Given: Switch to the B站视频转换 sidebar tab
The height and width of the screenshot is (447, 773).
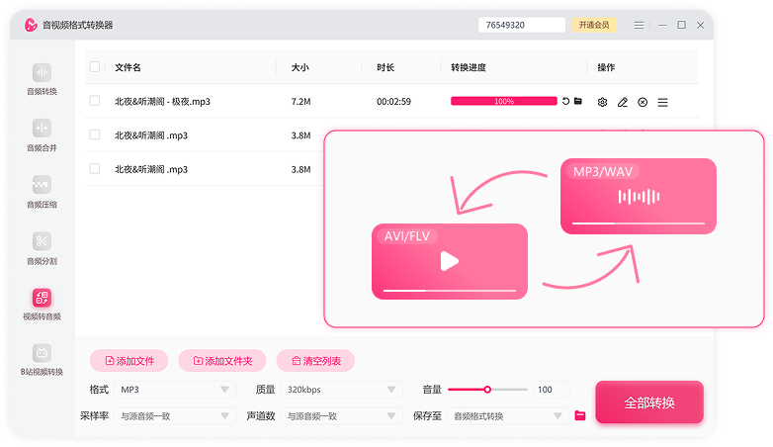Looking at the screenshot, I should tap(42, 360).
